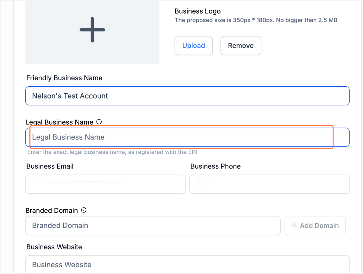Image resolution: width=363 pixels, height=274 pixels.
Task: Click the Business Email label
Action: (x=50, y=166)
